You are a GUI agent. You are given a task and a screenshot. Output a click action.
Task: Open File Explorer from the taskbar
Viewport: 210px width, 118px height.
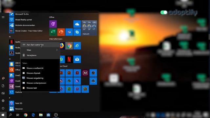click(41, 115)
